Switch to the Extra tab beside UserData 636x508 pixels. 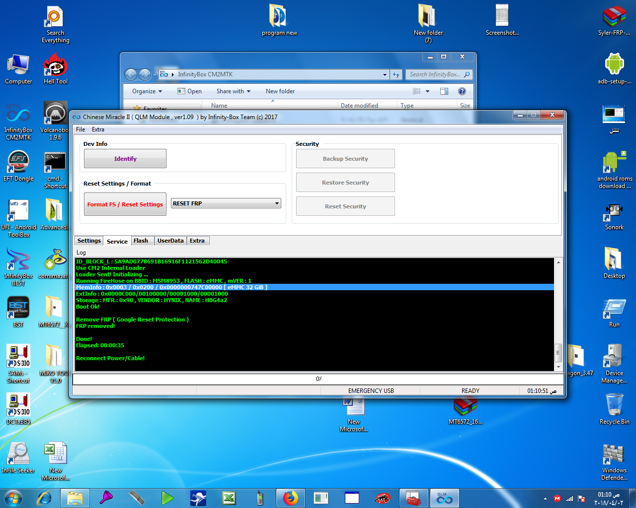(x=197, y=241)
